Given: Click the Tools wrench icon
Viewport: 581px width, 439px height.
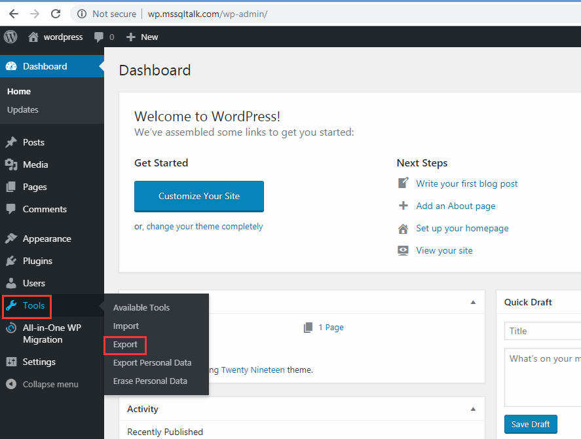Looking at the screenshot, I should tap(11, 305).
